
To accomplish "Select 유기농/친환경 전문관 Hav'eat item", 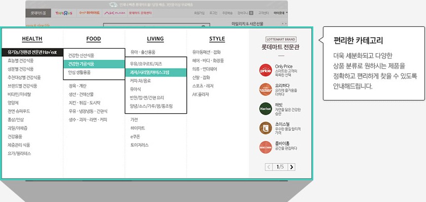I will (32, 52).
